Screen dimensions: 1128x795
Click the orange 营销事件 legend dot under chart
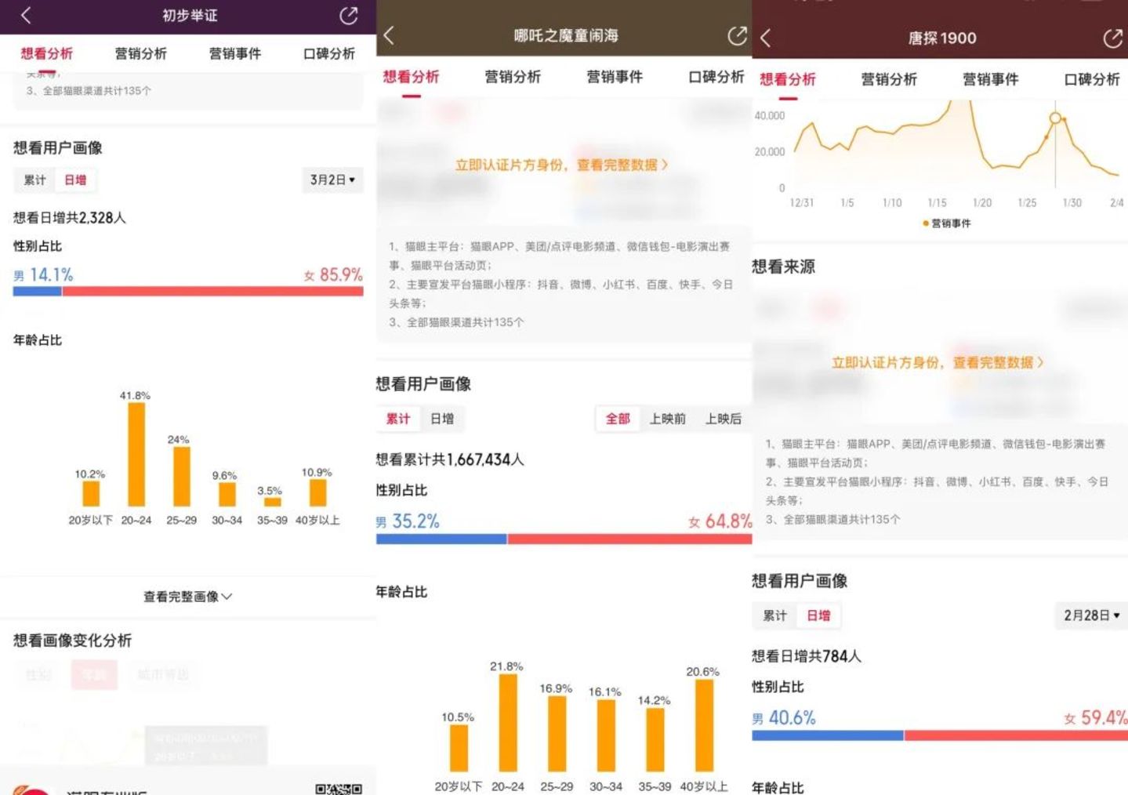926,223
